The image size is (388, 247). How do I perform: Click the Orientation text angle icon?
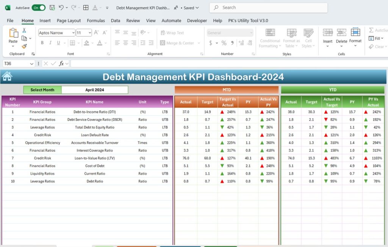(x=143, y=33)
